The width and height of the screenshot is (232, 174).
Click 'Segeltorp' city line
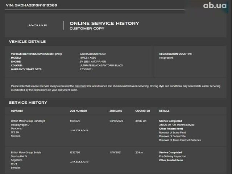[x=17, y=160]
